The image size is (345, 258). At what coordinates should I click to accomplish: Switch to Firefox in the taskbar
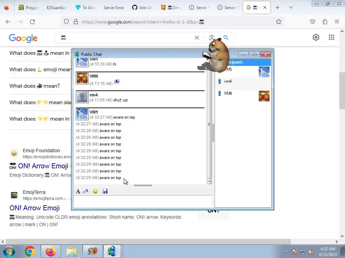tap(51, 251)
